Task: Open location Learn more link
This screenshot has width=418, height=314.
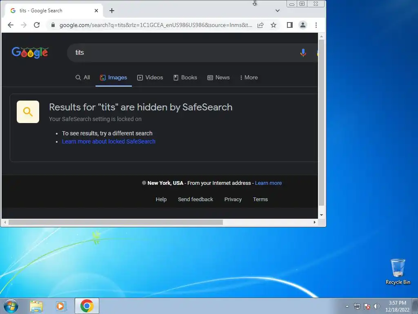Action: [x=268, y=183]
